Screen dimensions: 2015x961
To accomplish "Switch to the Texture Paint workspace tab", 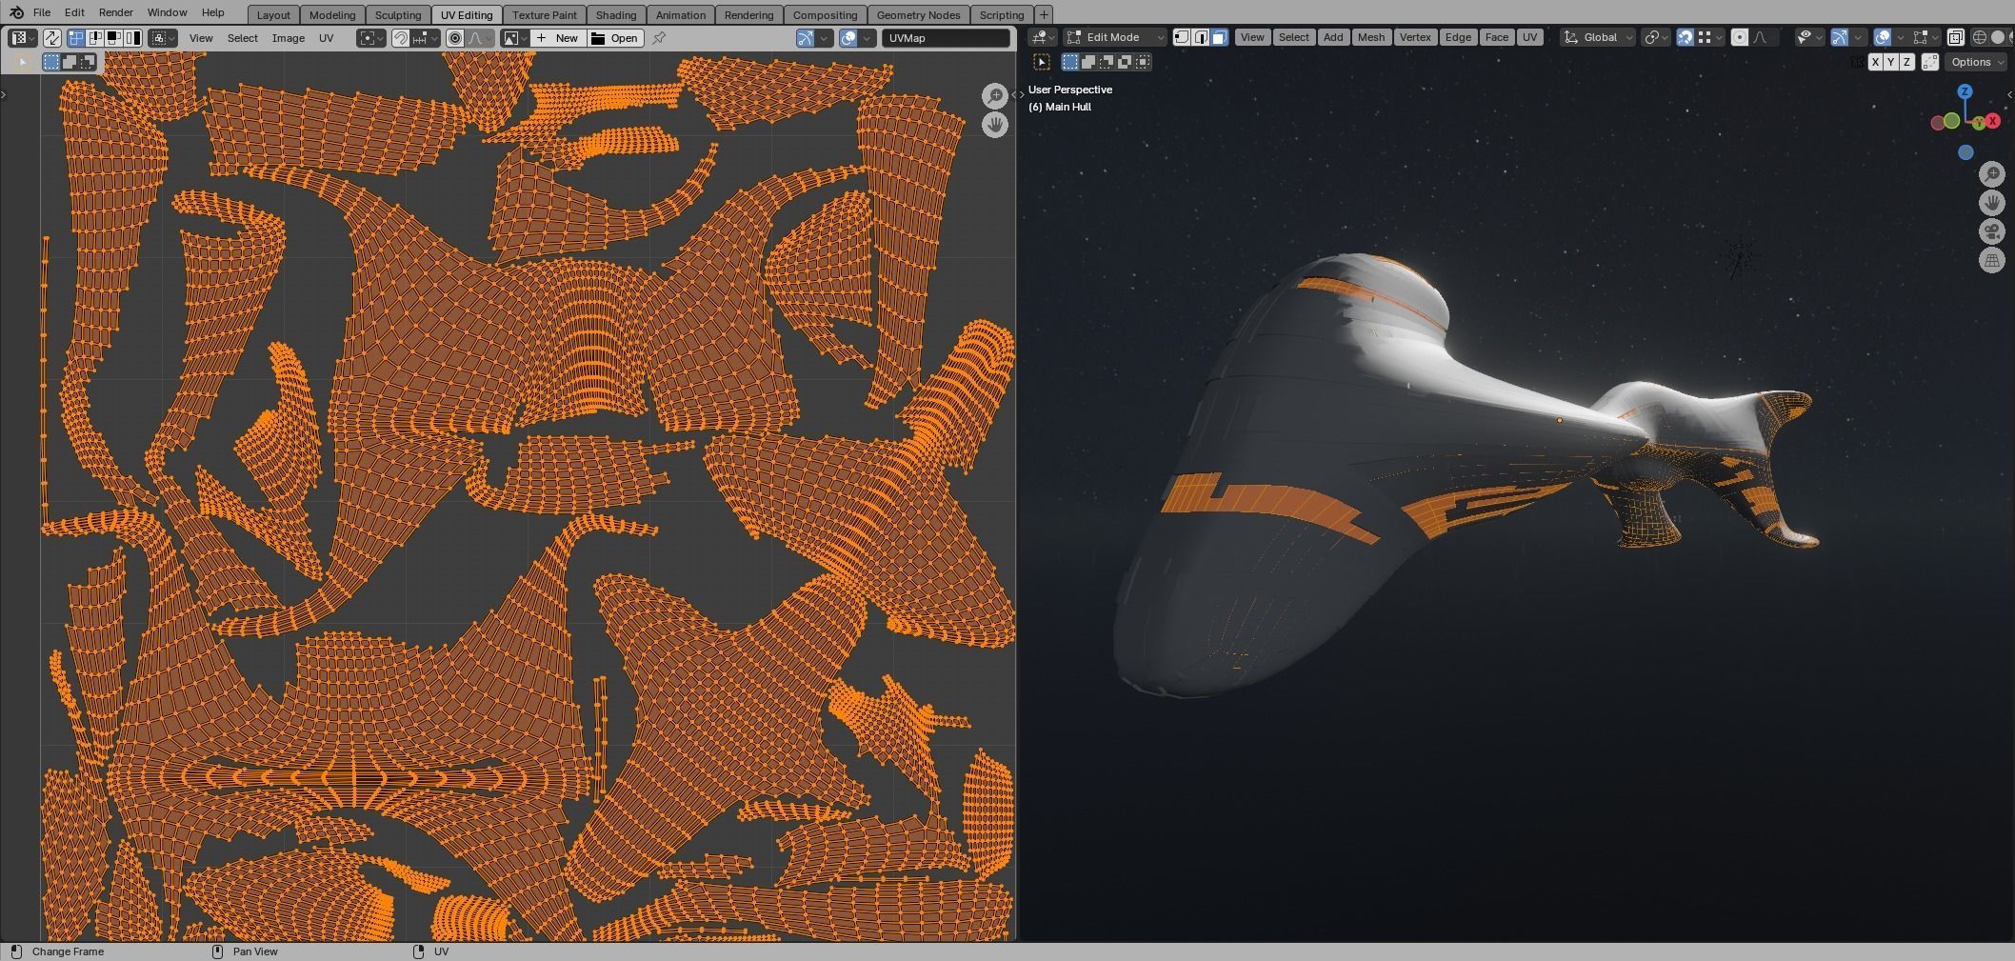I will tap(545, 14).
